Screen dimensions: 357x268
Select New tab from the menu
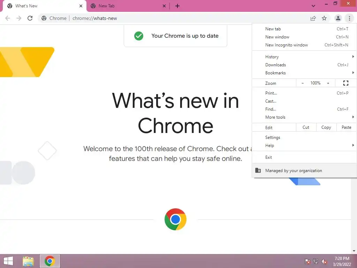coord(304,29)
